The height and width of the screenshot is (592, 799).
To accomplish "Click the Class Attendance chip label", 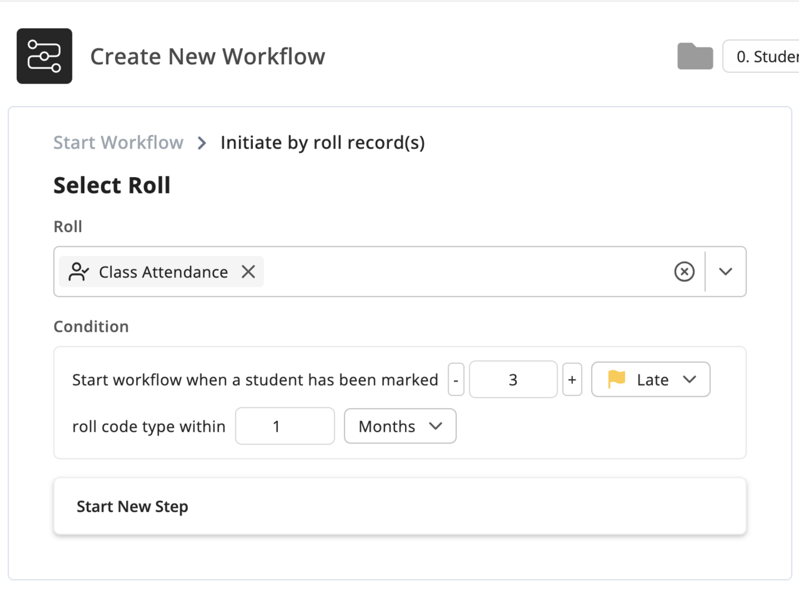I will pos(163,272).
